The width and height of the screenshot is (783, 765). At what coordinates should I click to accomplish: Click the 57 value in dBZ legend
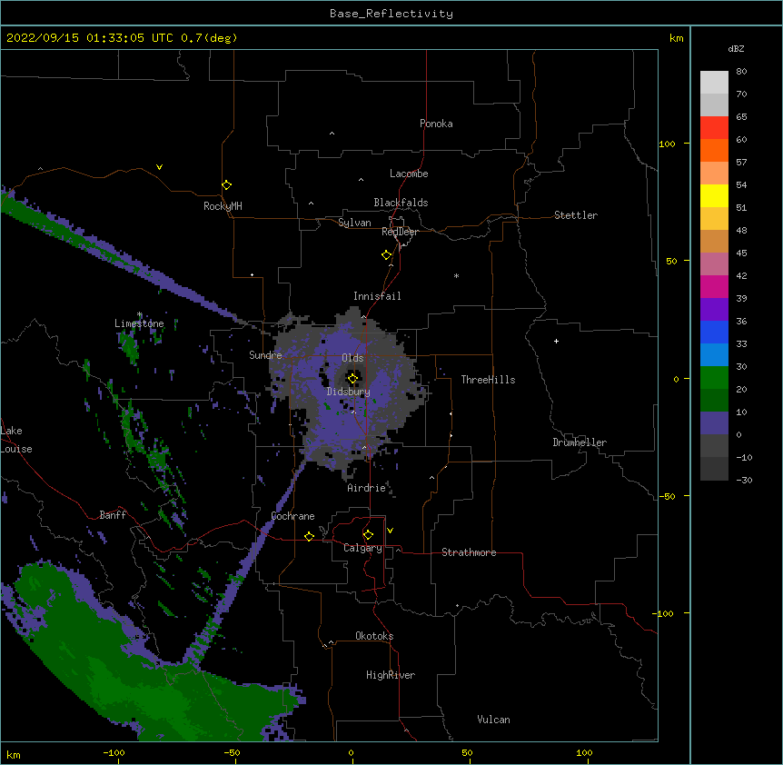pos(741,163)
